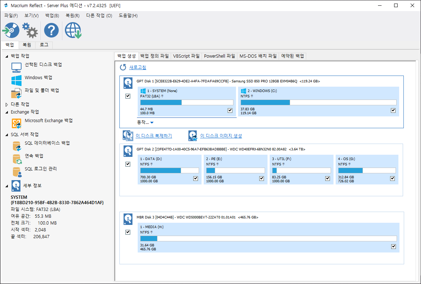Click the DATA (D:) usage bar

point(169,170)
